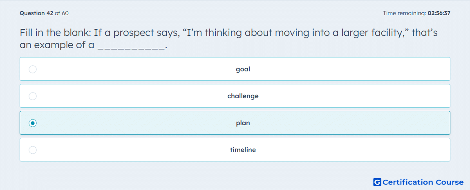Select the 'timeline' radio button
The height and width of the screenshot is (190, 470).
click(33, 150)
